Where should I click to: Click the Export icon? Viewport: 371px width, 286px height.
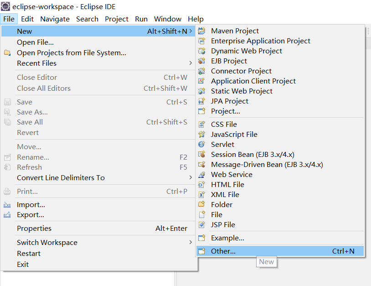tap(7, 215)
